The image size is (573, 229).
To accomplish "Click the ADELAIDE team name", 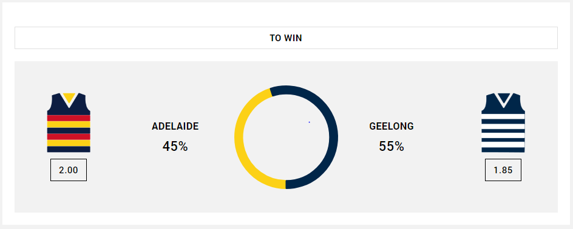I will tap(175, 126).
